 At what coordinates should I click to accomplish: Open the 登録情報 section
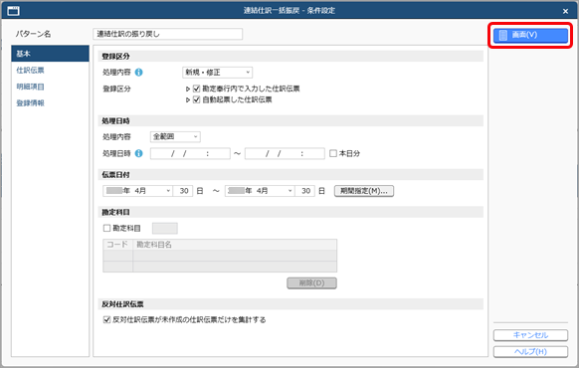pyautogui.click(x=30, y=103)
